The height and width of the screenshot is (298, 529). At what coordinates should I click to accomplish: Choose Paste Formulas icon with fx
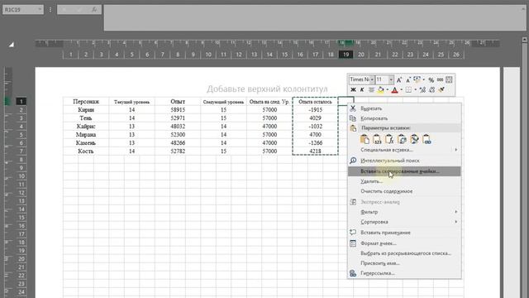tap(389, 139)
